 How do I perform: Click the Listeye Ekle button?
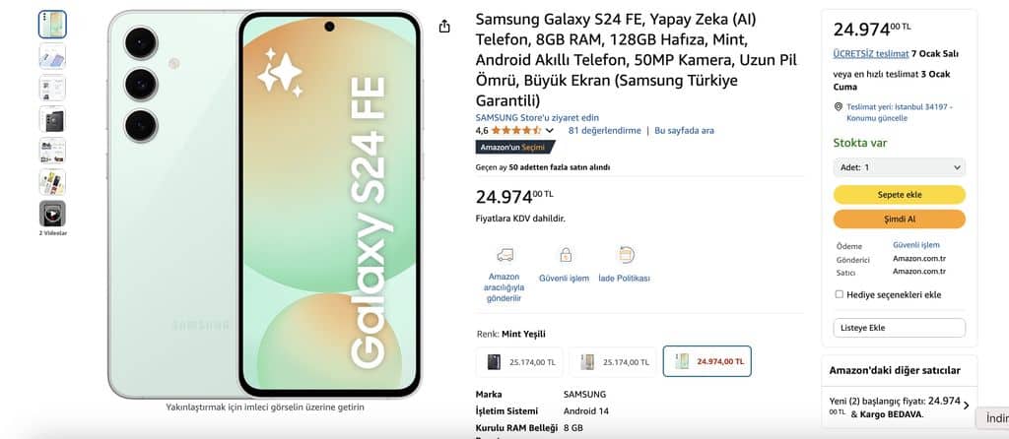point(899,328)
